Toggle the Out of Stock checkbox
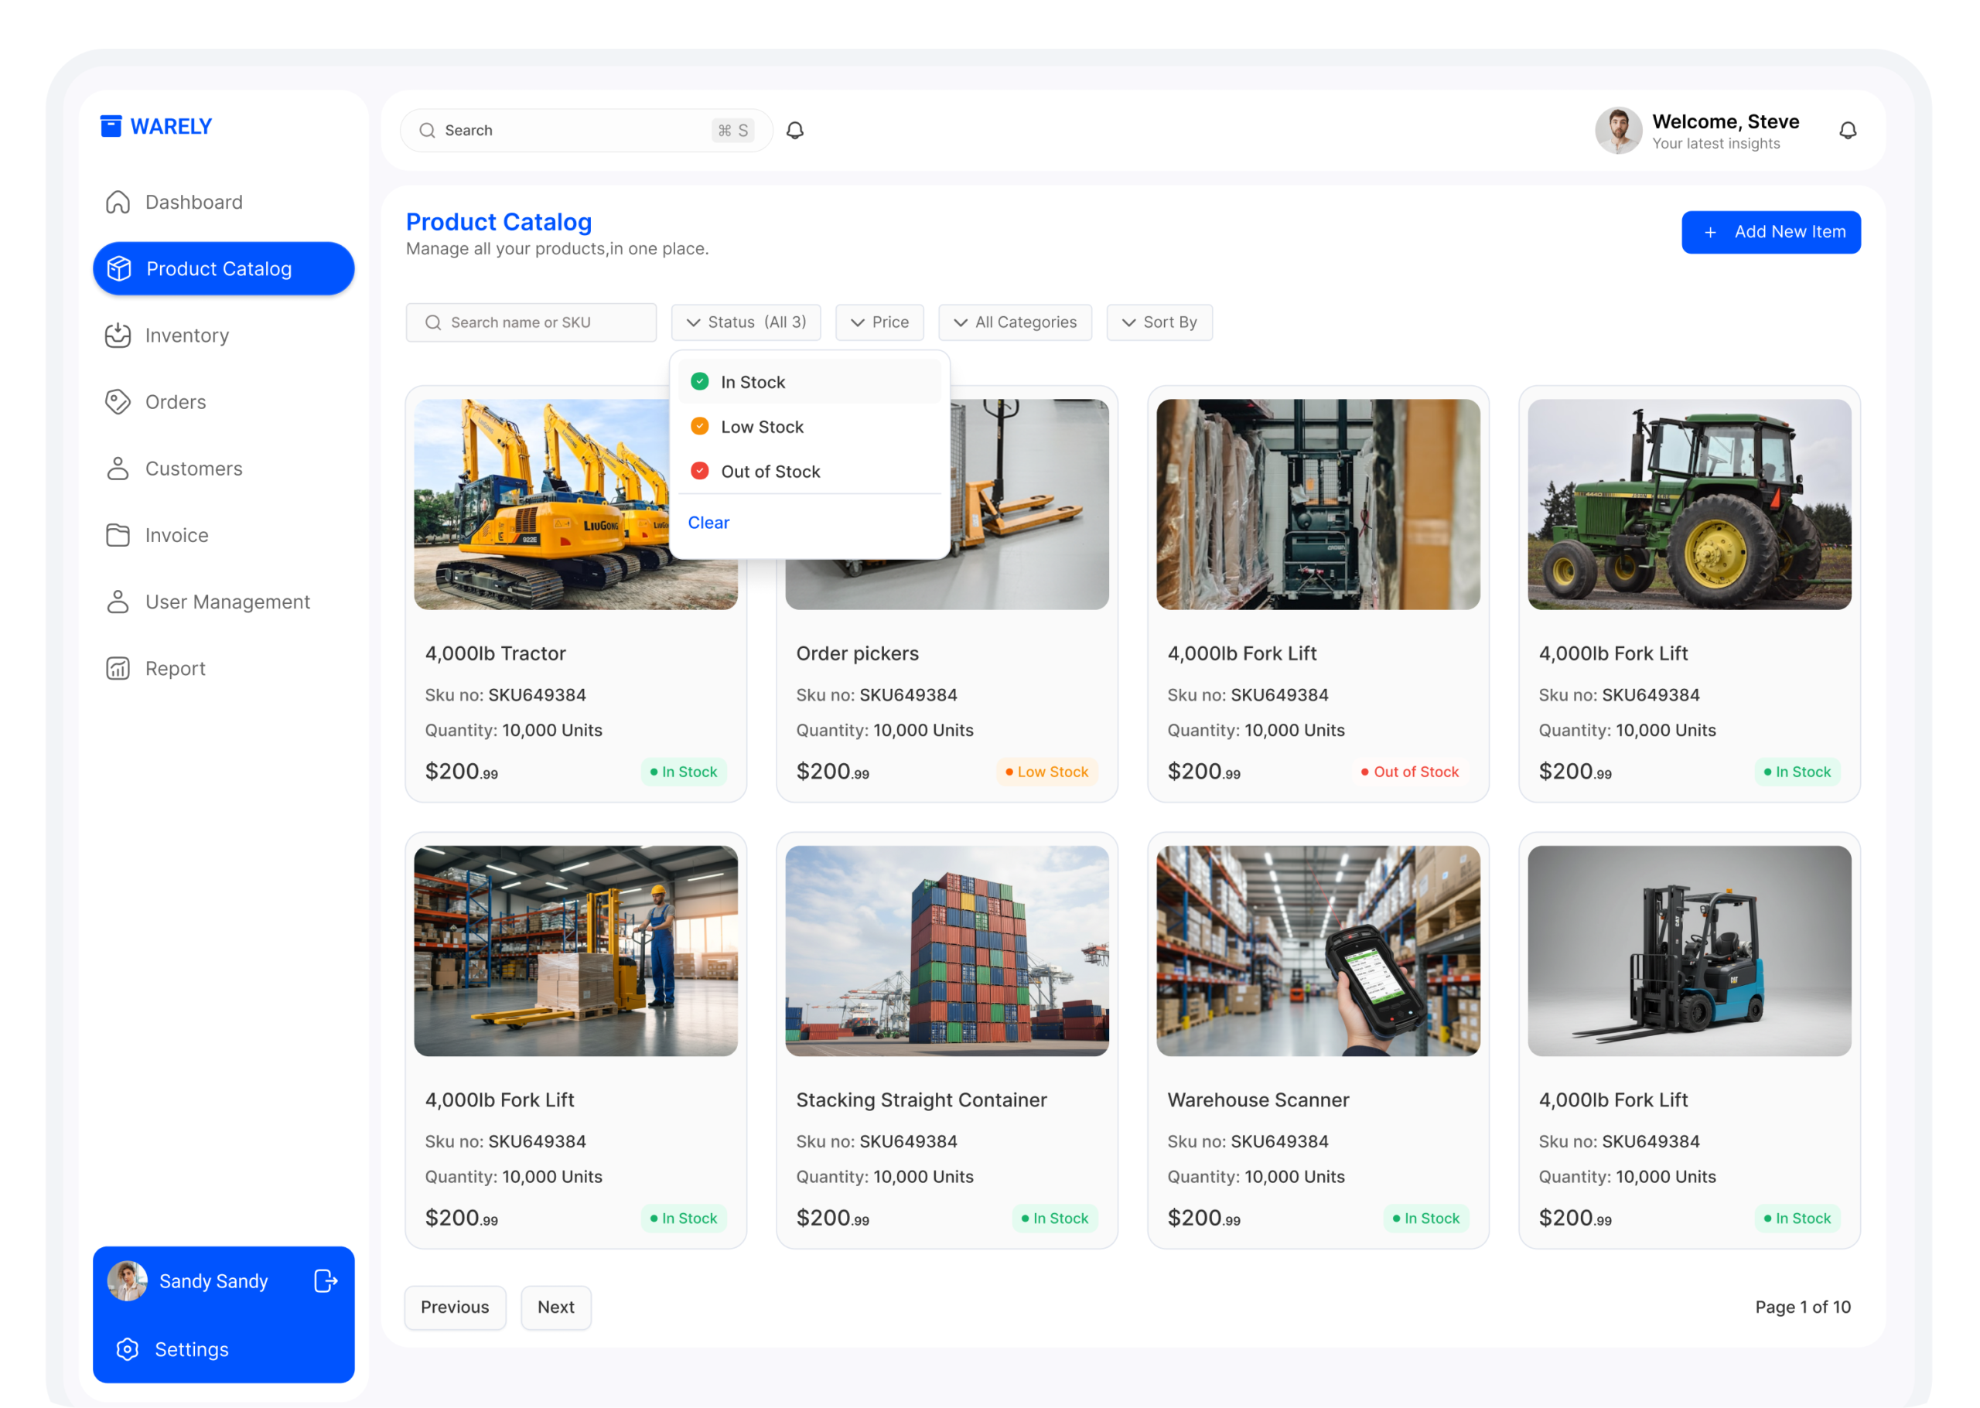Image resolution: width=1980 pixels, height=1408 pixels. coord(700,472)
